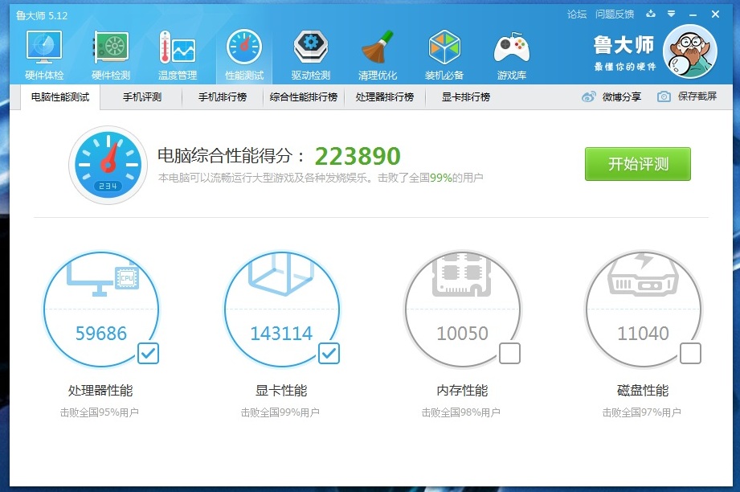740x492 pixels.
Task: Check the 内存性能 checkbox
Action: click(x=509, y=353)
